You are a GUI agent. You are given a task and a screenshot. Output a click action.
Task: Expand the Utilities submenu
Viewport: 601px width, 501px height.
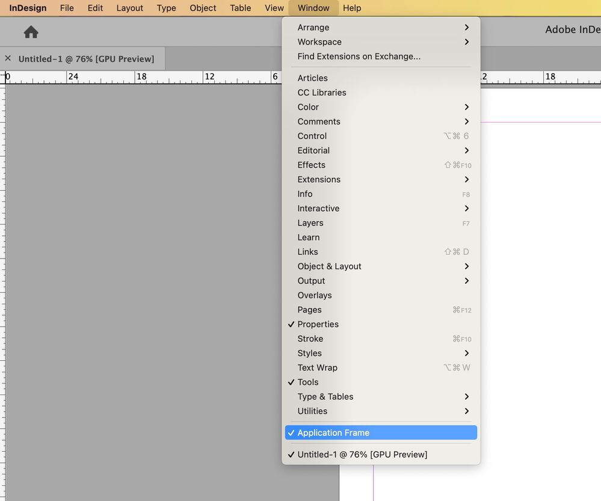click(x=381, y=411)
